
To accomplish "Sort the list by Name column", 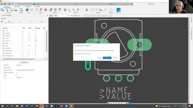I will [x=5, y=28].
